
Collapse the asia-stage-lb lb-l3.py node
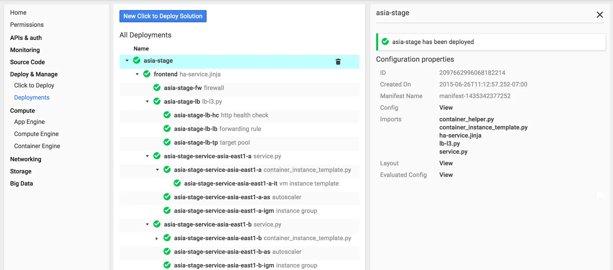147,101
